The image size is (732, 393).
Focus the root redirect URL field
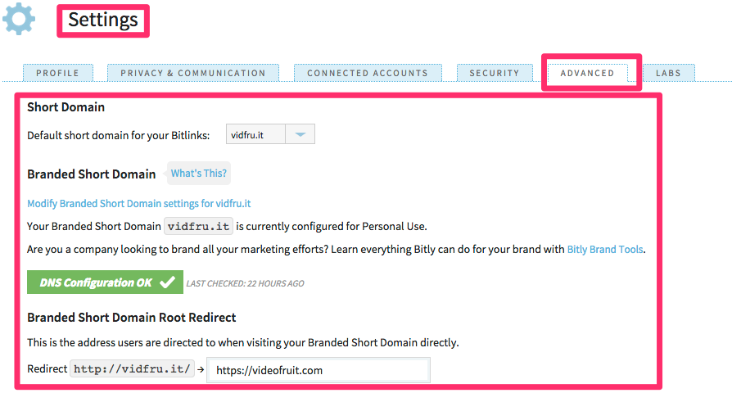319,370
